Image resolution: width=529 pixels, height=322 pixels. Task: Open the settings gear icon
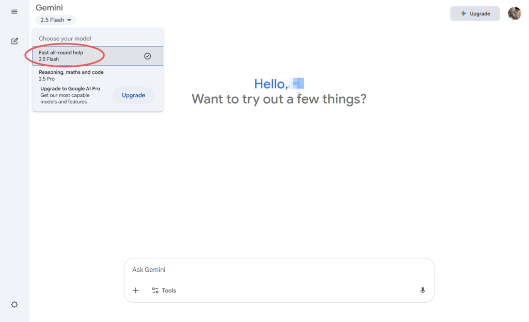point(14,304)
